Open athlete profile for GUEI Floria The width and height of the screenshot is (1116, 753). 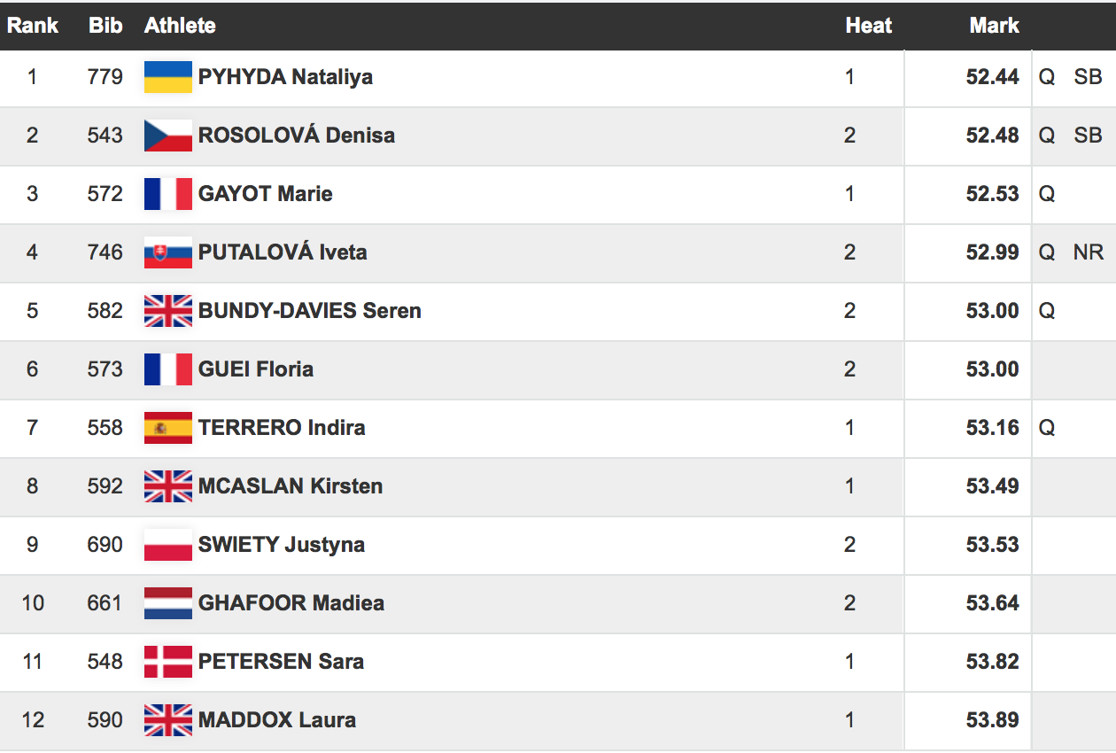tap(256, 369)
